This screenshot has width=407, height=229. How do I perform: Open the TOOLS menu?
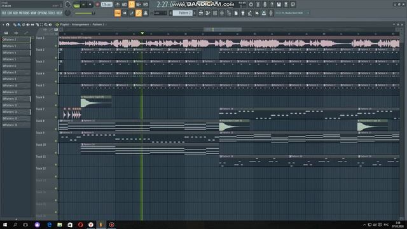(52, 13)
